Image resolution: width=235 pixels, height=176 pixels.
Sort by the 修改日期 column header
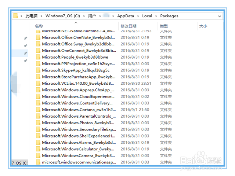pyautogui.click(x=129, y=26)
